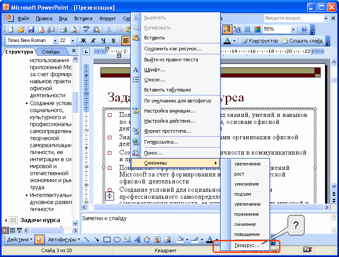Insert Picture from file icon
This screenshot has height=257, width=339.
coord(167,239)
